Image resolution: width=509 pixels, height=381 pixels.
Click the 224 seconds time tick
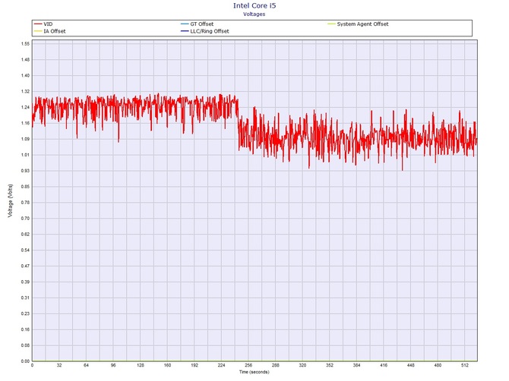221,365
